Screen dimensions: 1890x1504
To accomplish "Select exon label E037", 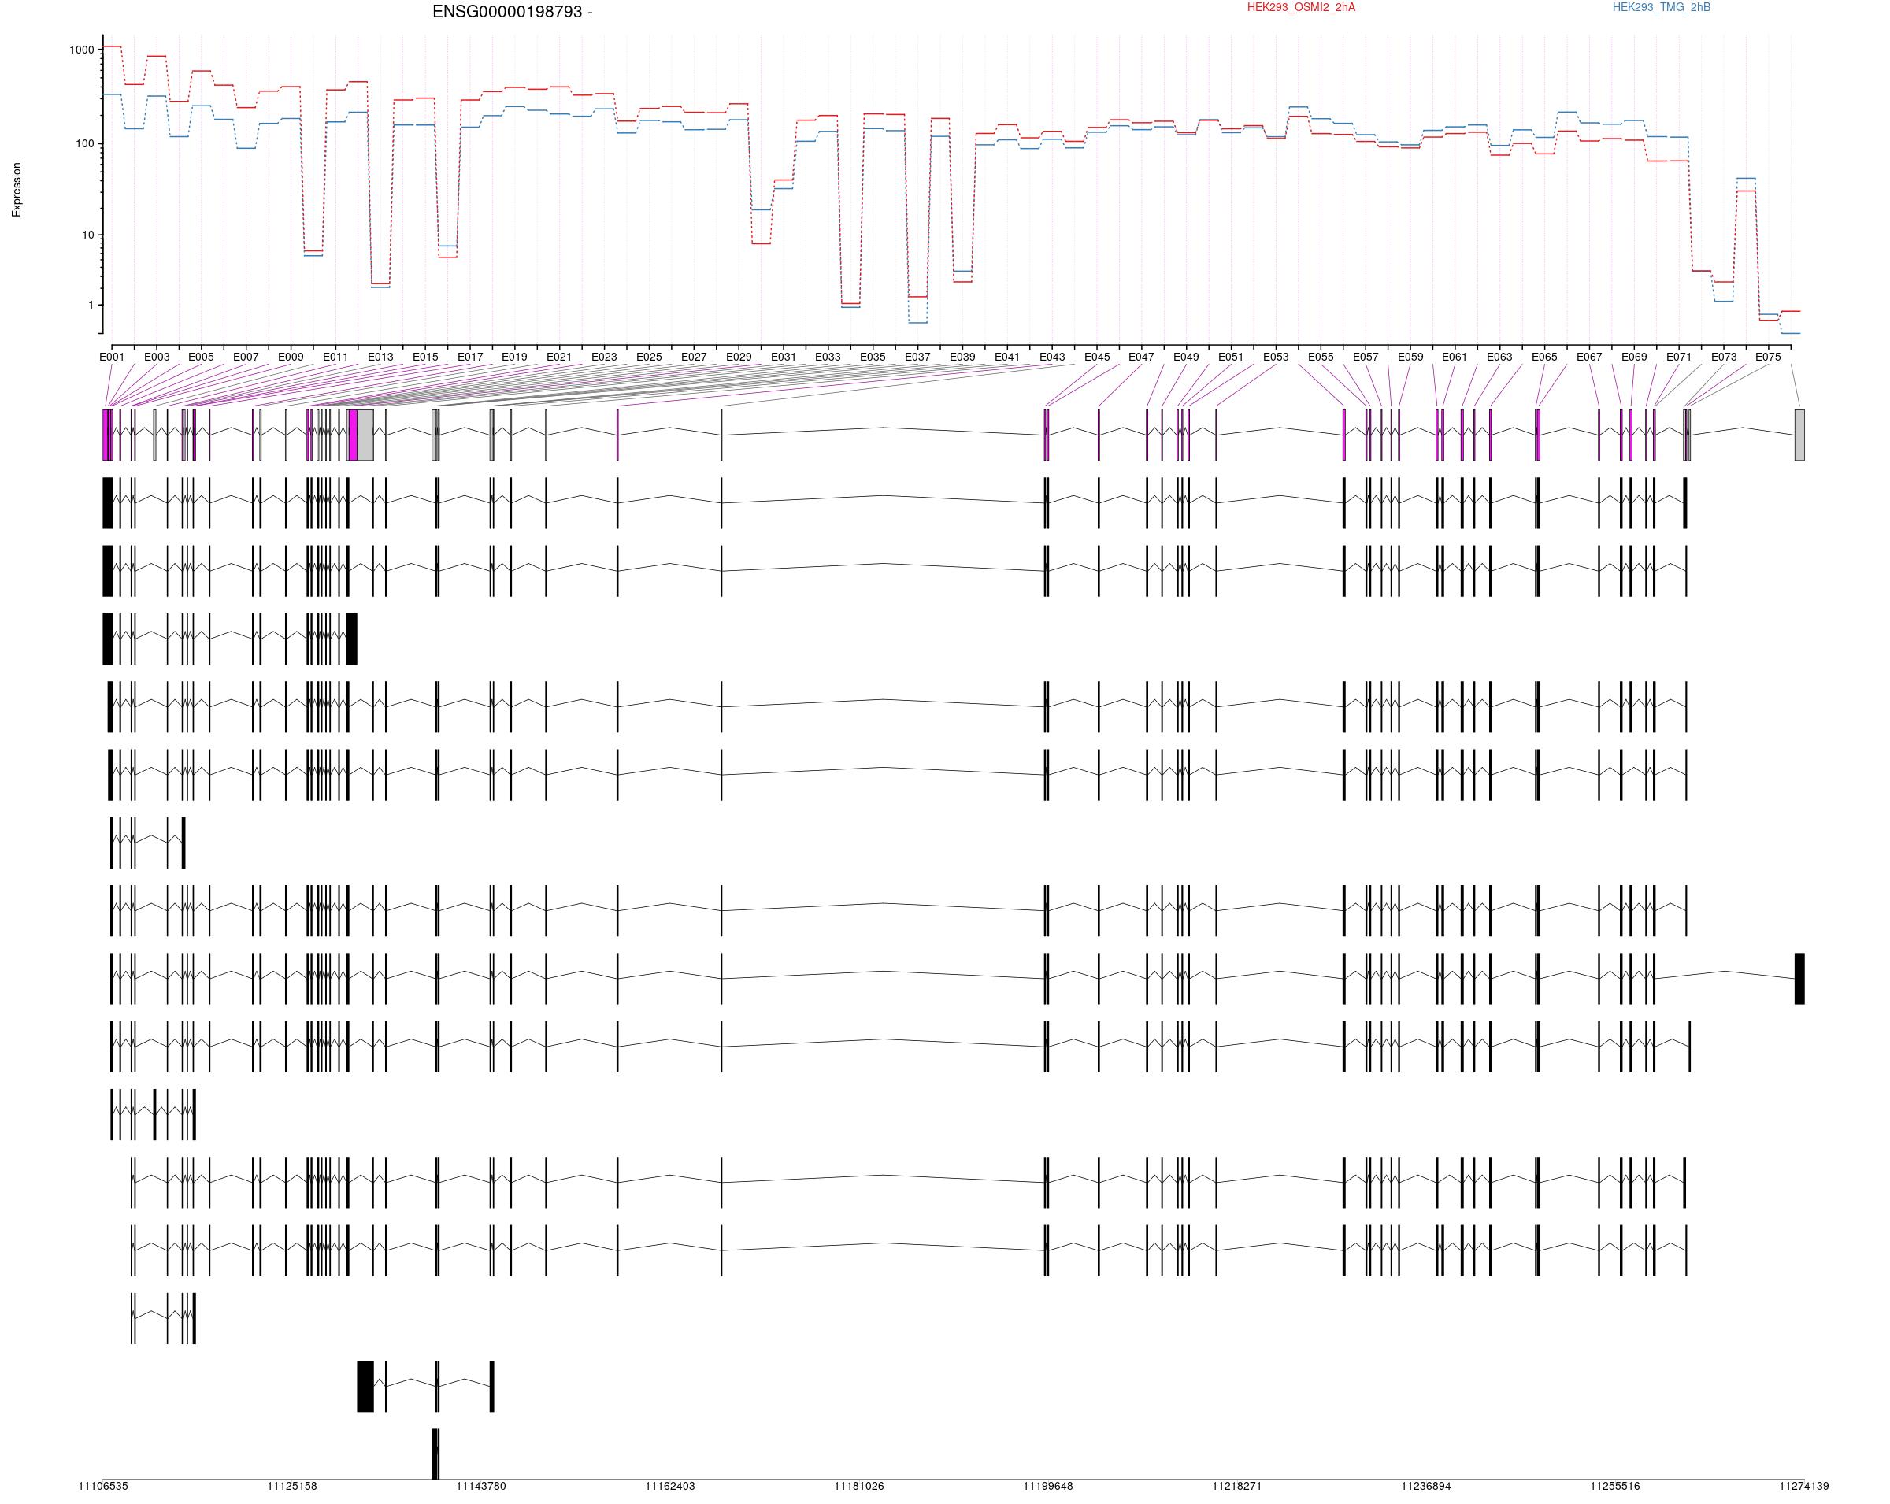I will [x=917, y=357].
